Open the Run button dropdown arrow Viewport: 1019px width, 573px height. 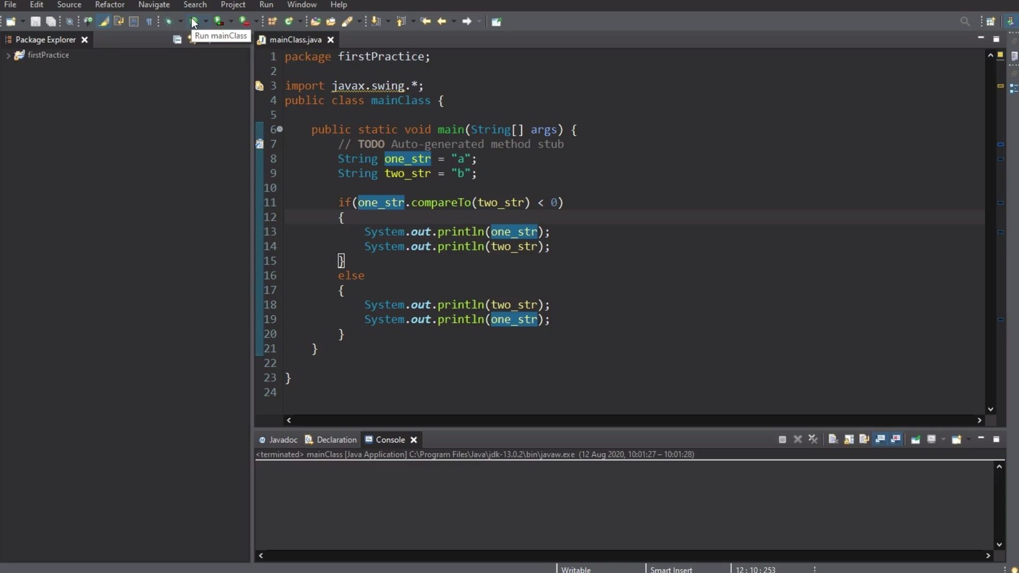coord(206,21)
